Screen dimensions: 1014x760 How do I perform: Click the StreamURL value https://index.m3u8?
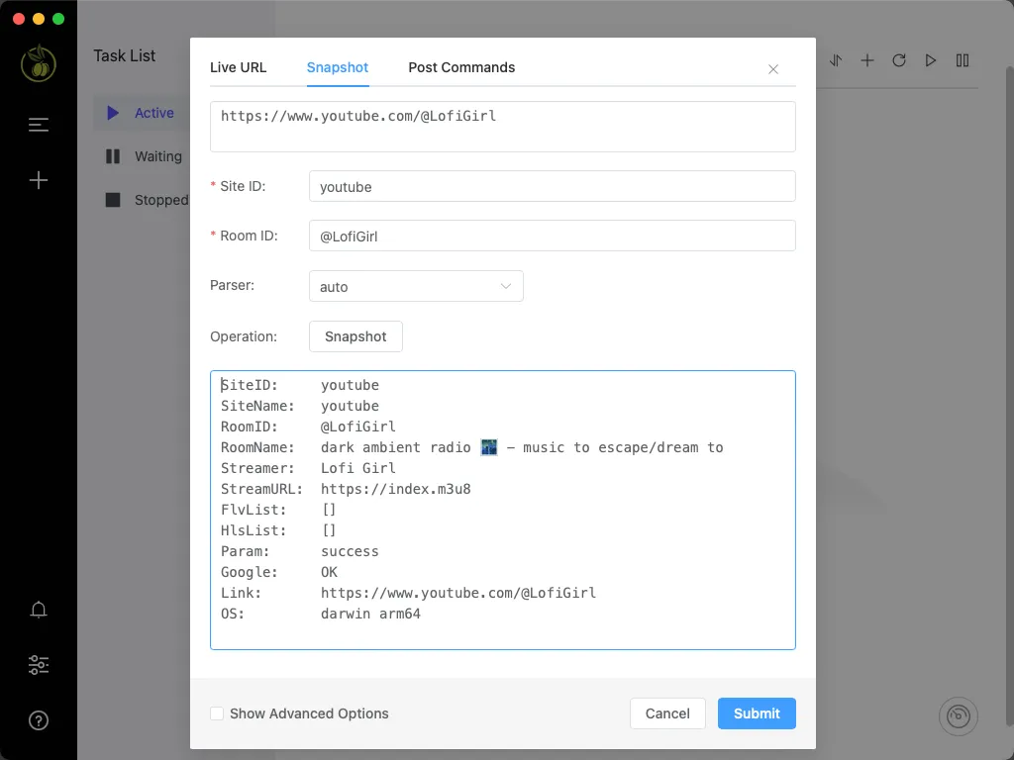click(x=396, y=489)
